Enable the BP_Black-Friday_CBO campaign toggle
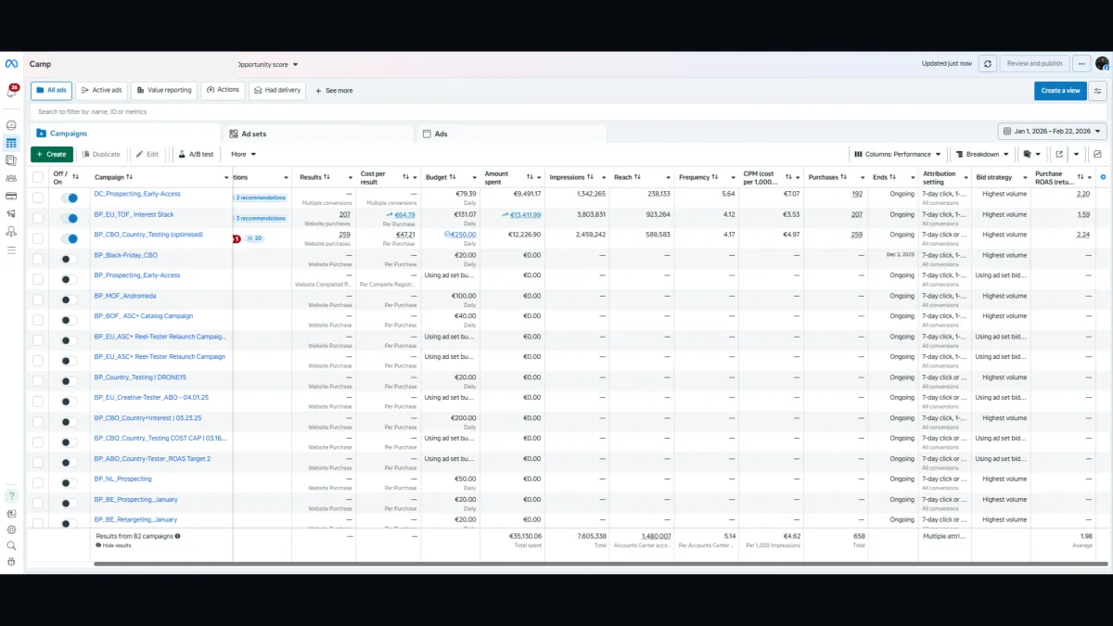Screen dimensions: 1113x626 point(70,259)
